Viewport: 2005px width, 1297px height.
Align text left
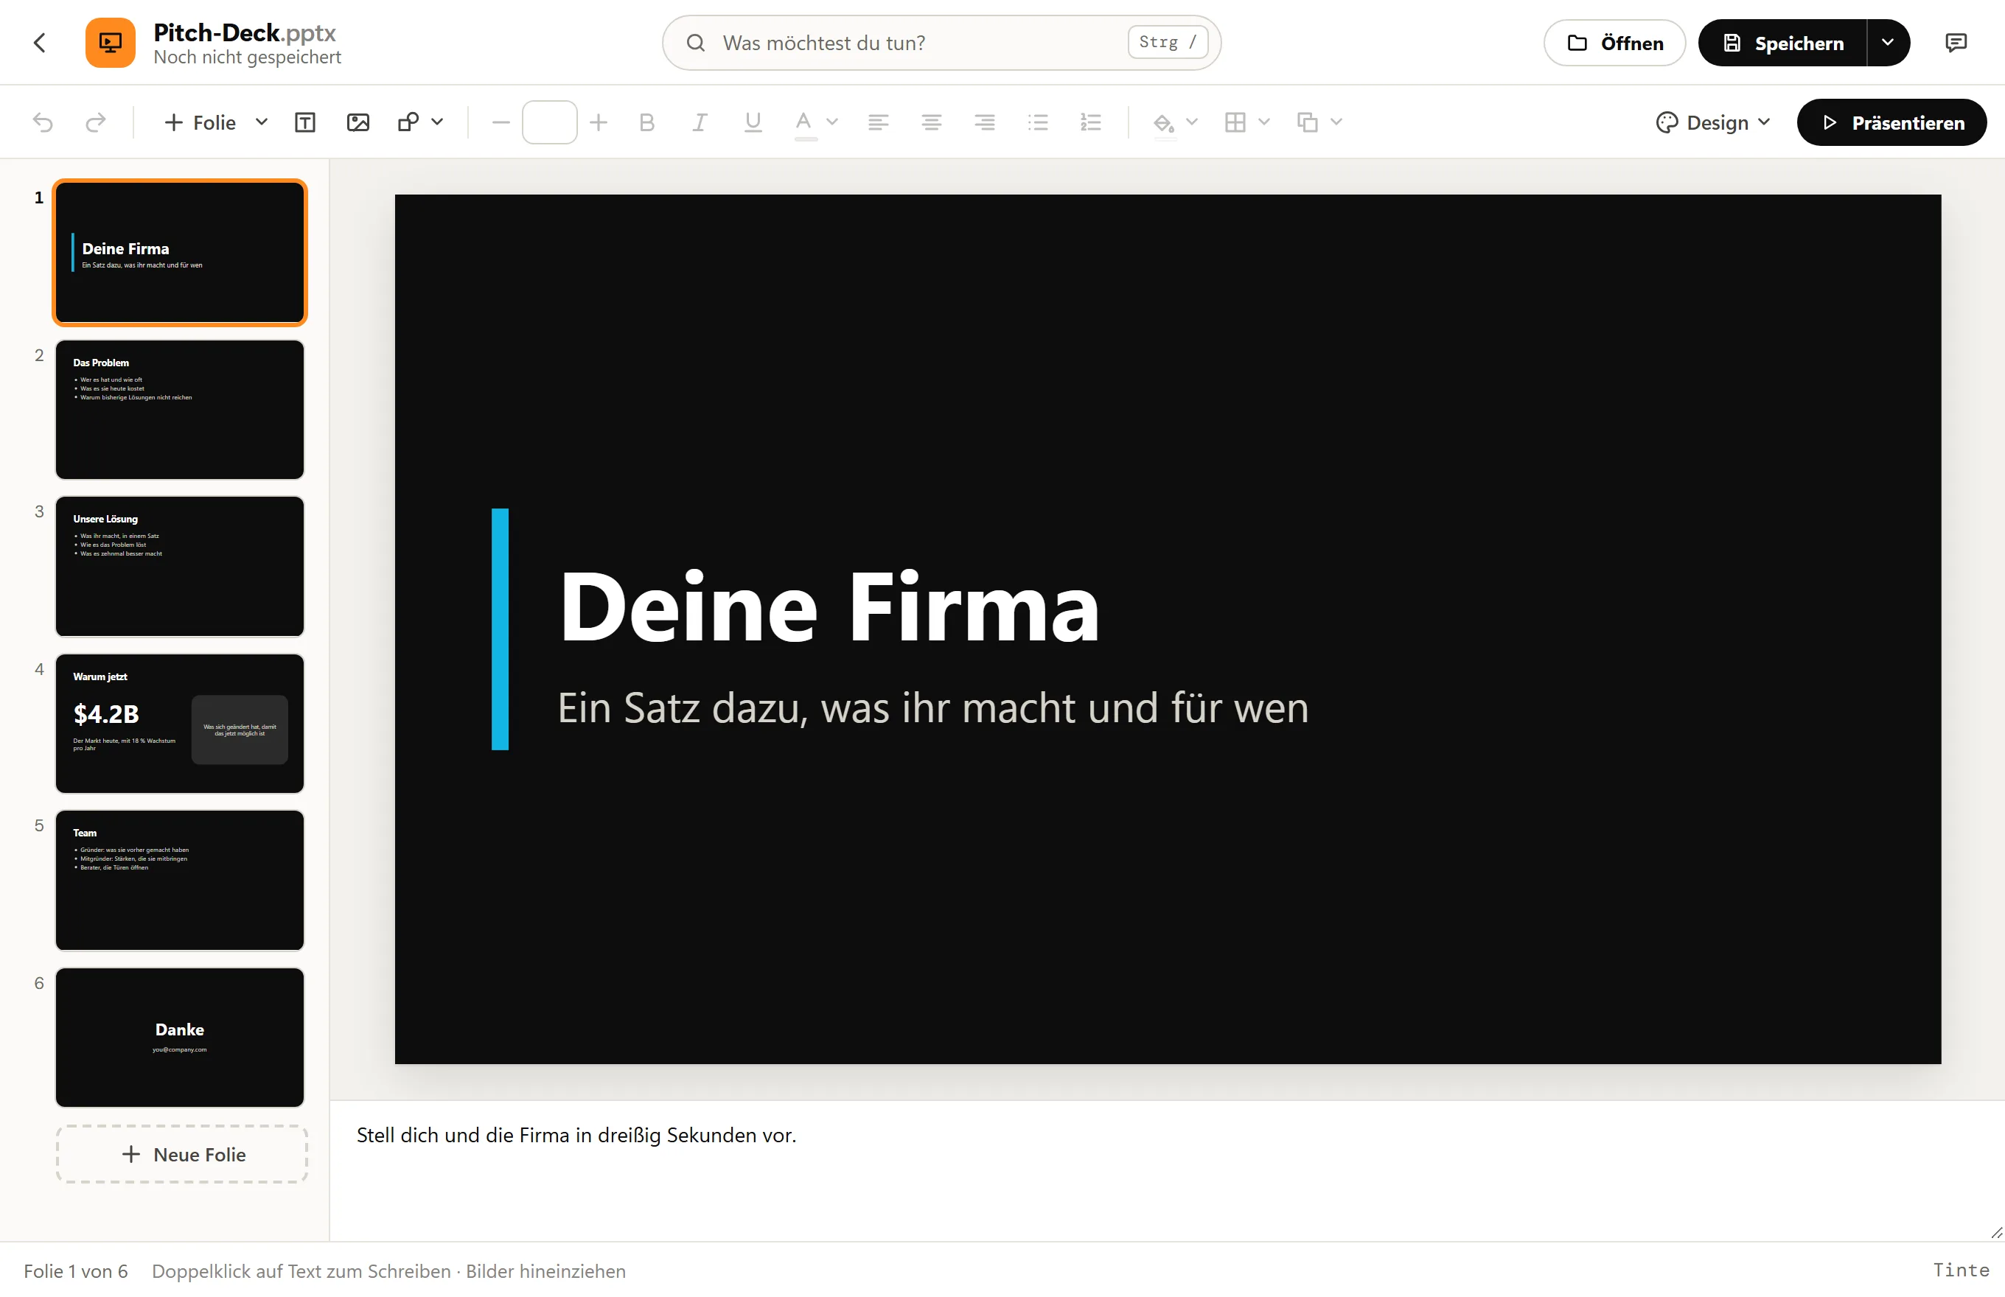pyautogui.click(x=878, y=123)
